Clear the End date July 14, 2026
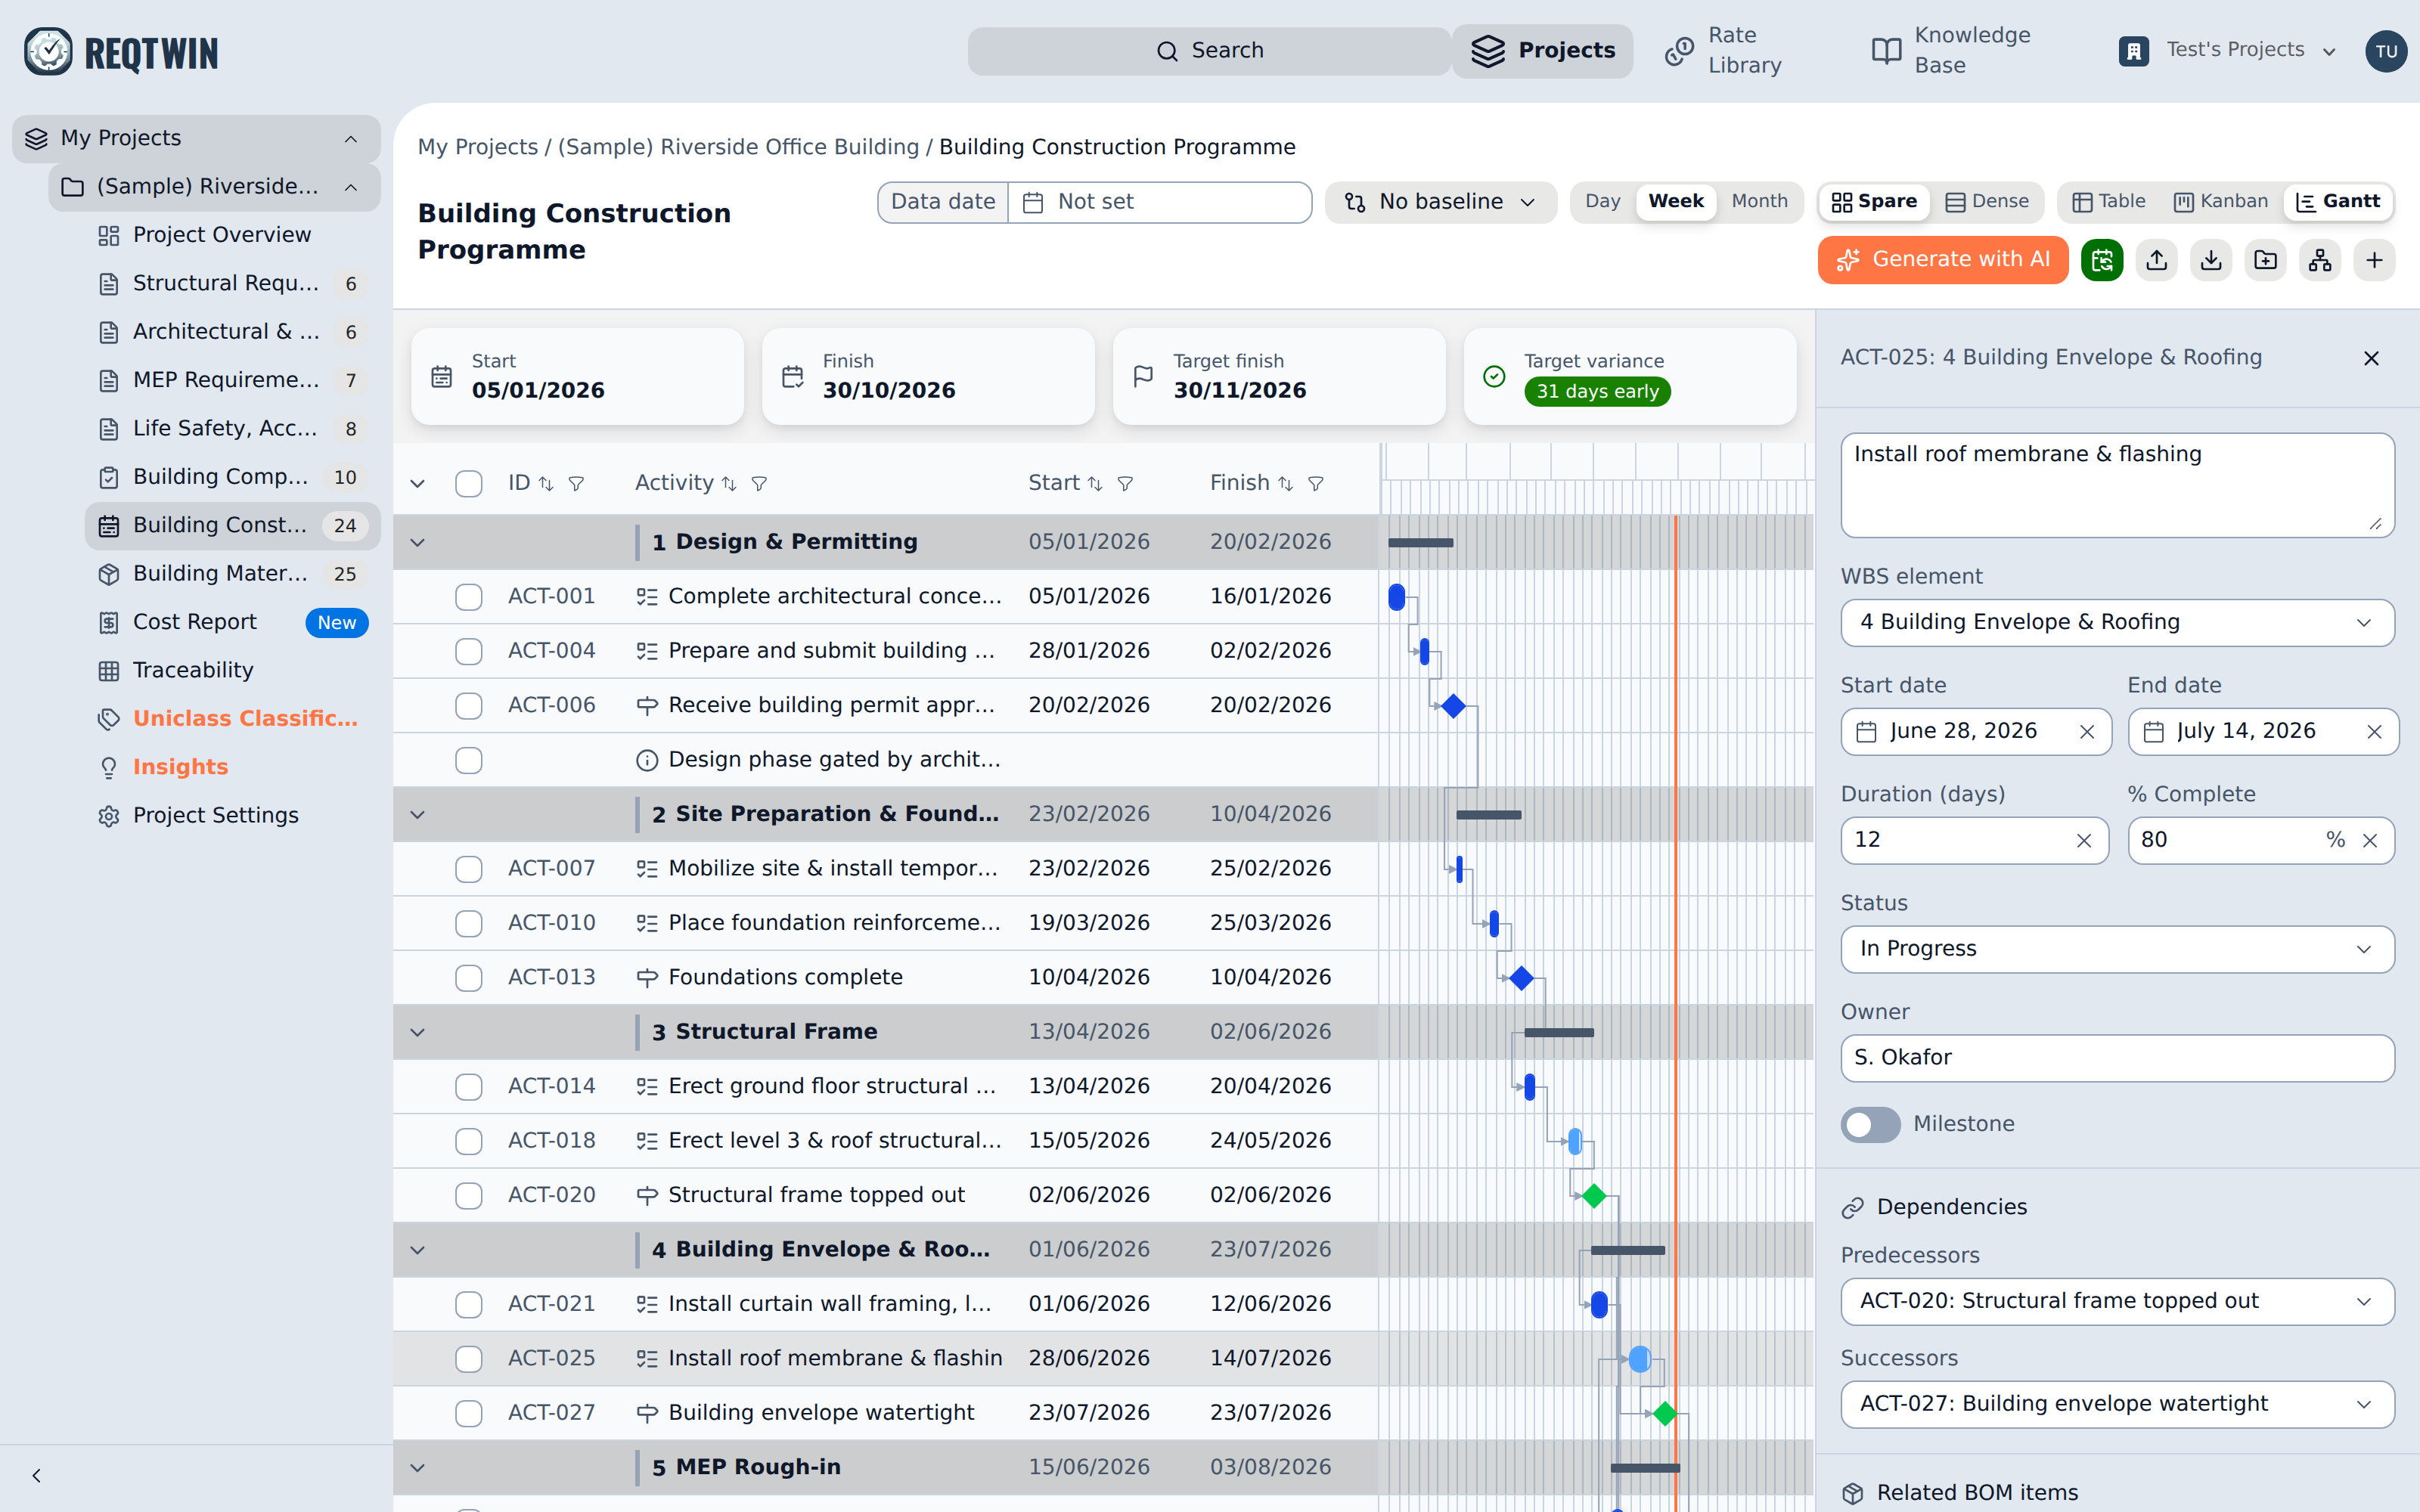 tap(2375, 732)
